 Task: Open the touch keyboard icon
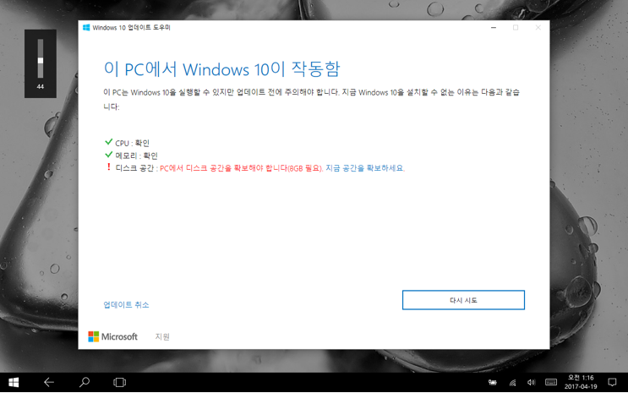551,383
